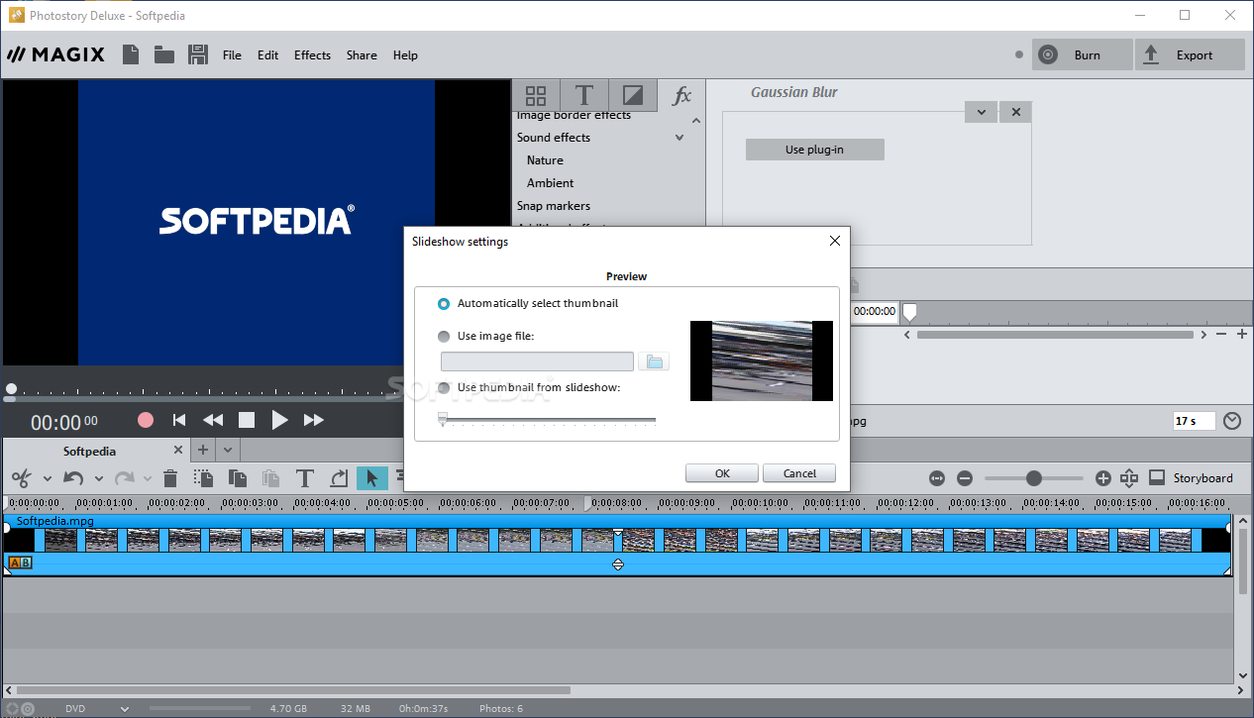Click the fit-to-width zoom icon

click(937, 478)
